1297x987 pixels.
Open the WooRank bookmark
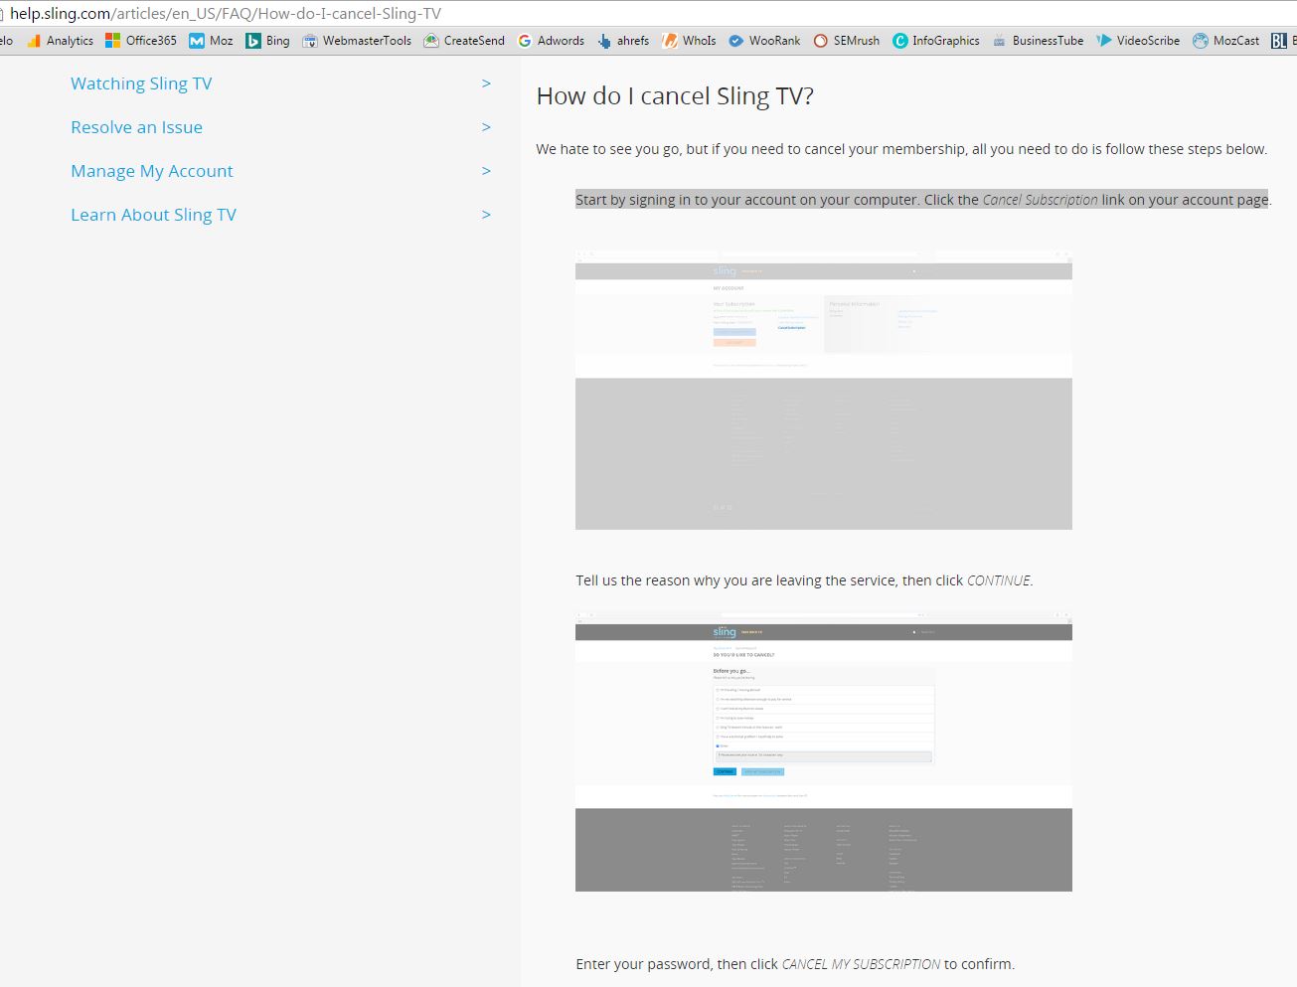click(764, 41)
